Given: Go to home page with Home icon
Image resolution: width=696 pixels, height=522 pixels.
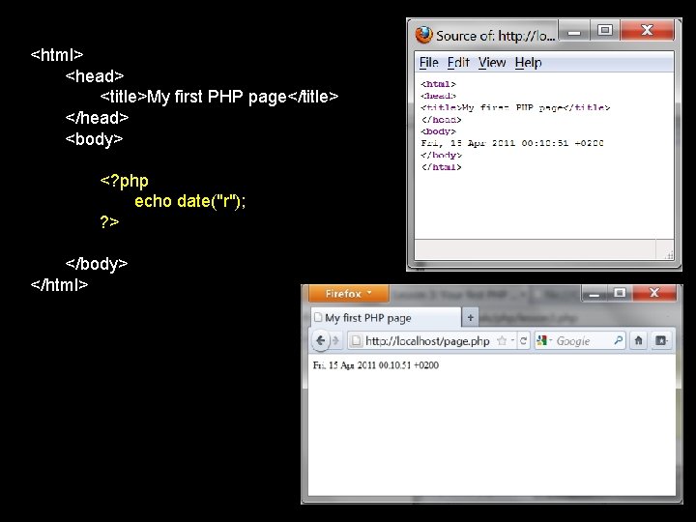Looking at the screenshot, I should click(x=638, y=340).
